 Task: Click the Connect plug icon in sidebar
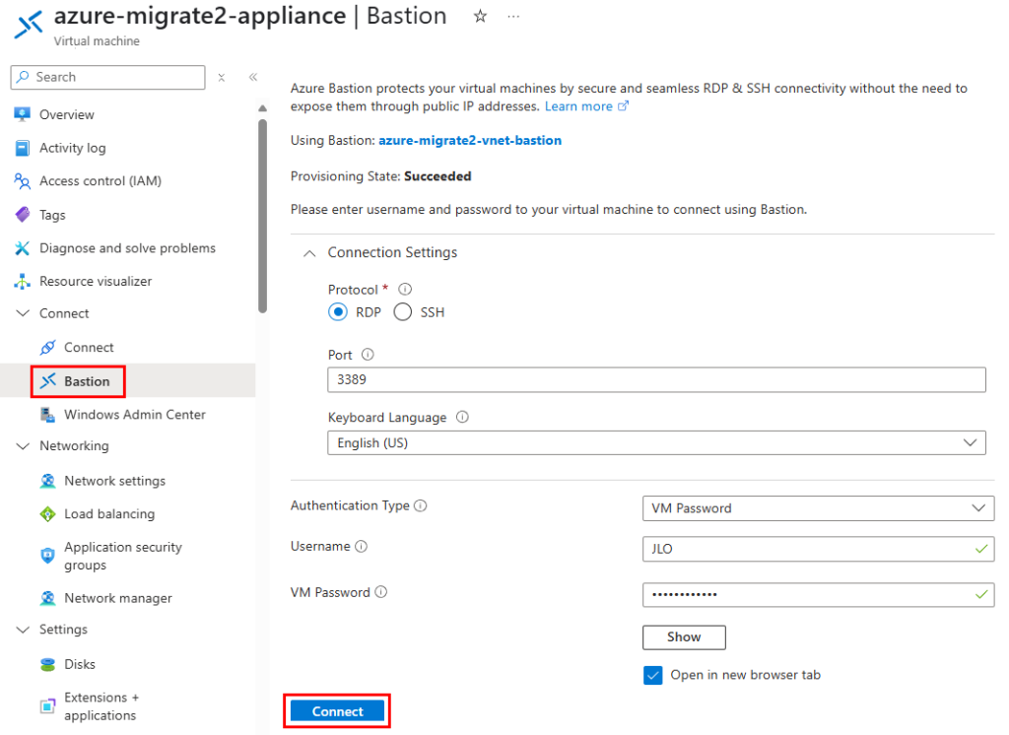[x=47, y=348]
